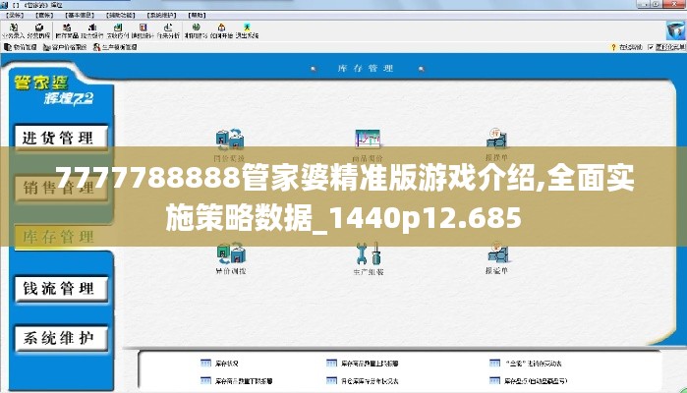This screenshot has height=393, width=687.
Task: Open the second menu in the menu bar
Action: click(x=44, y=15)
